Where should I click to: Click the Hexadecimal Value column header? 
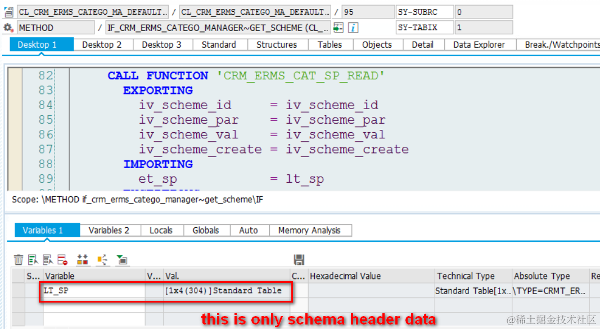[x=371, y=276]
